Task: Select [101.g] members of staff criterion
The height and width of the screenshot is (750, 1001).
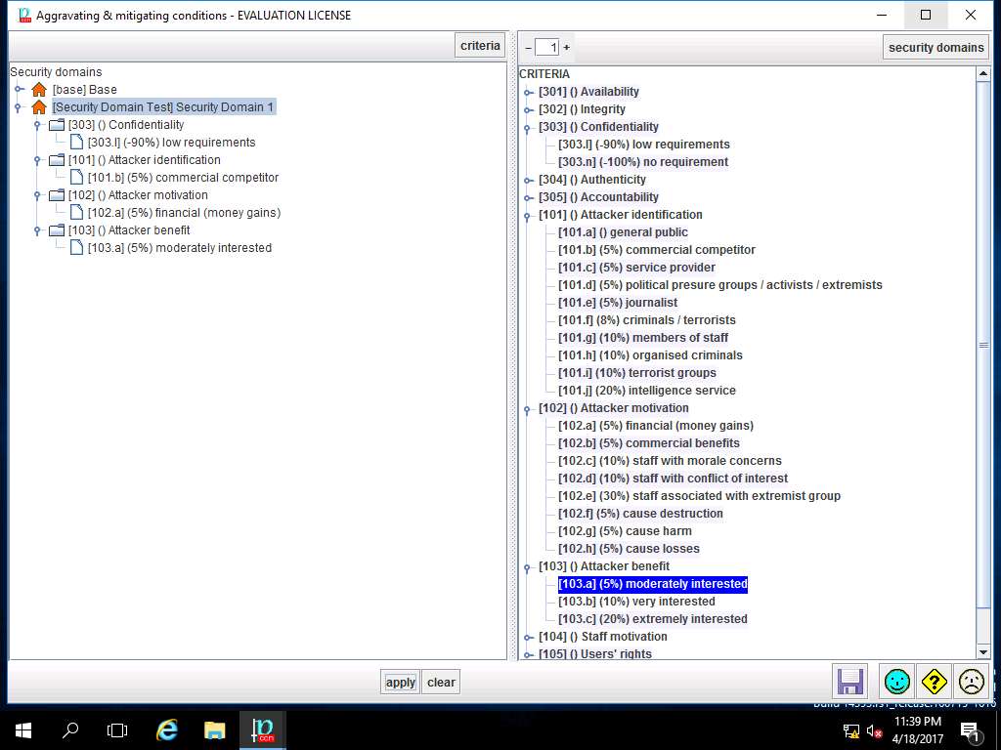Action: (643, 337)
